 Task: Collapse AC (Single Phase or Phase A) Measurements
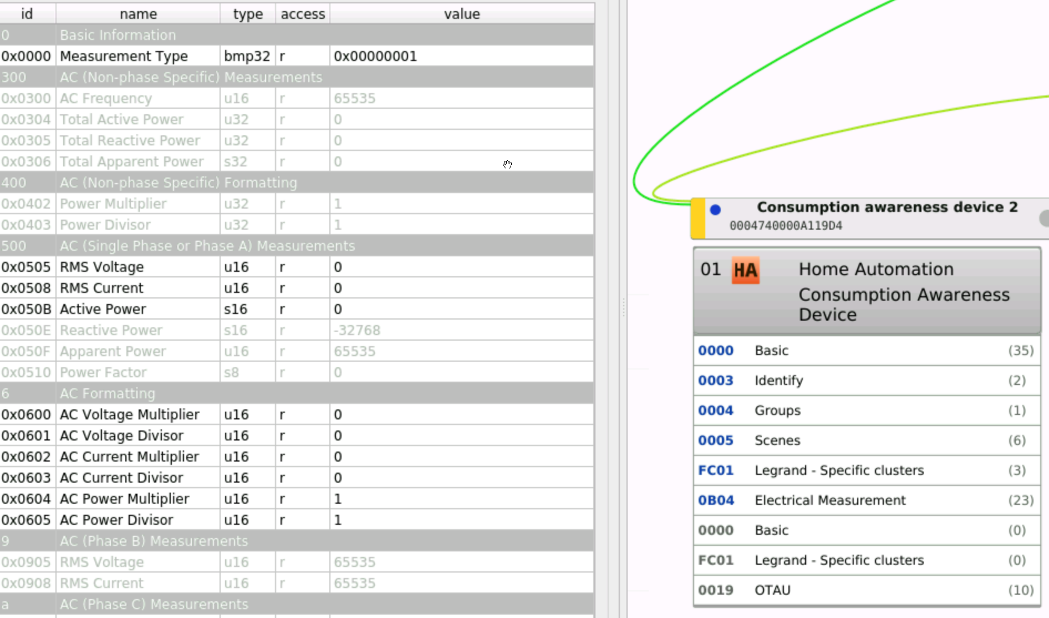point(297,246)
